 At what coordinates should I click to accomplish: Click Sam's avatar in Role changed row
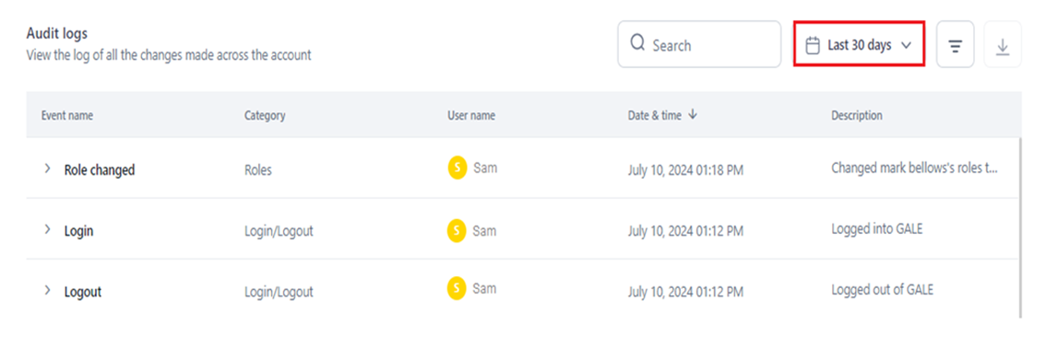pos(457,168)
